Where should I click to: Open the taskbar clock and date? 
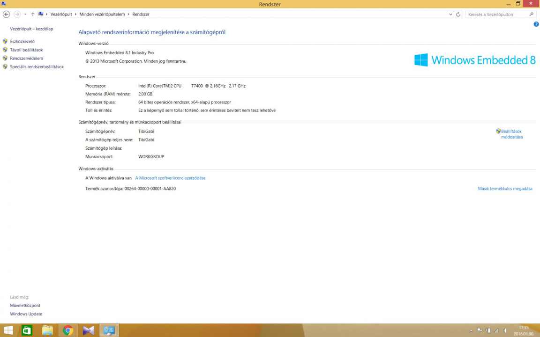(x=524, y=330)
